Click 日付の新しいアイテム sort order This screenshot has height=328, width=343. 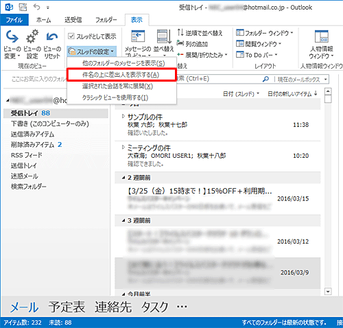pos(292,94)
